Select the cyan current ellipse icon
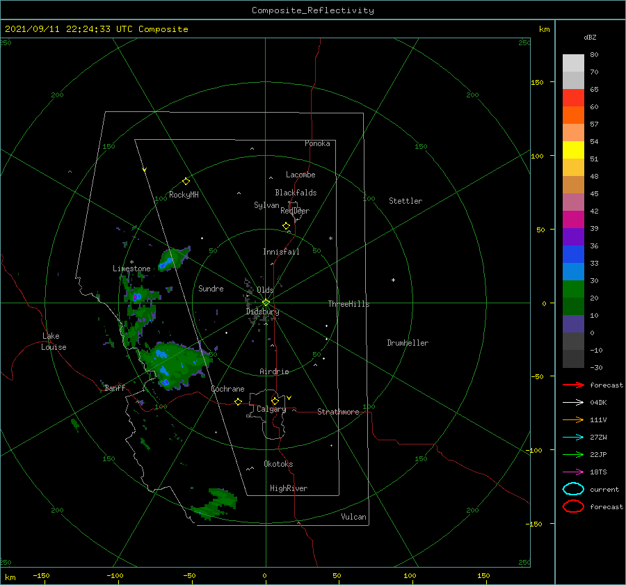The height and width of the screenshot is (585, 626). click(573, 489)
